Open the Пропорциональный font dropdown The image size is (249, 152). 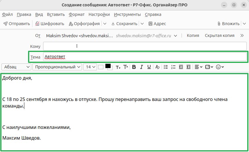point(57,67)
